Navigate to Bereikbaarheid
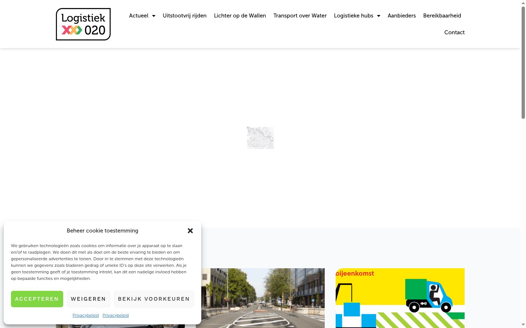 (x=442, y=16)
